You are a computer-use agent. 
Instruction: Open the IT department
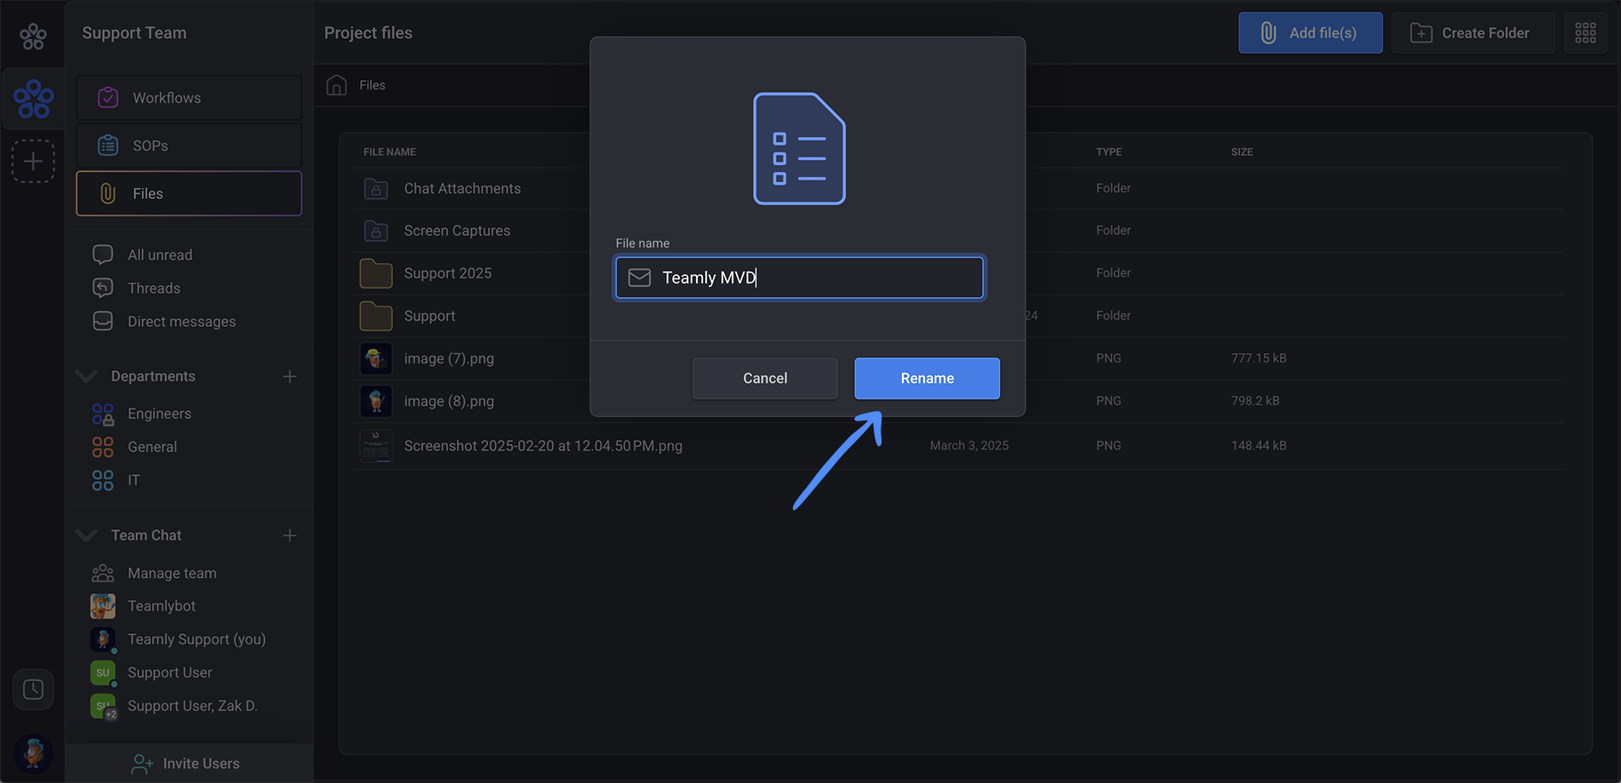pos(134,480)
